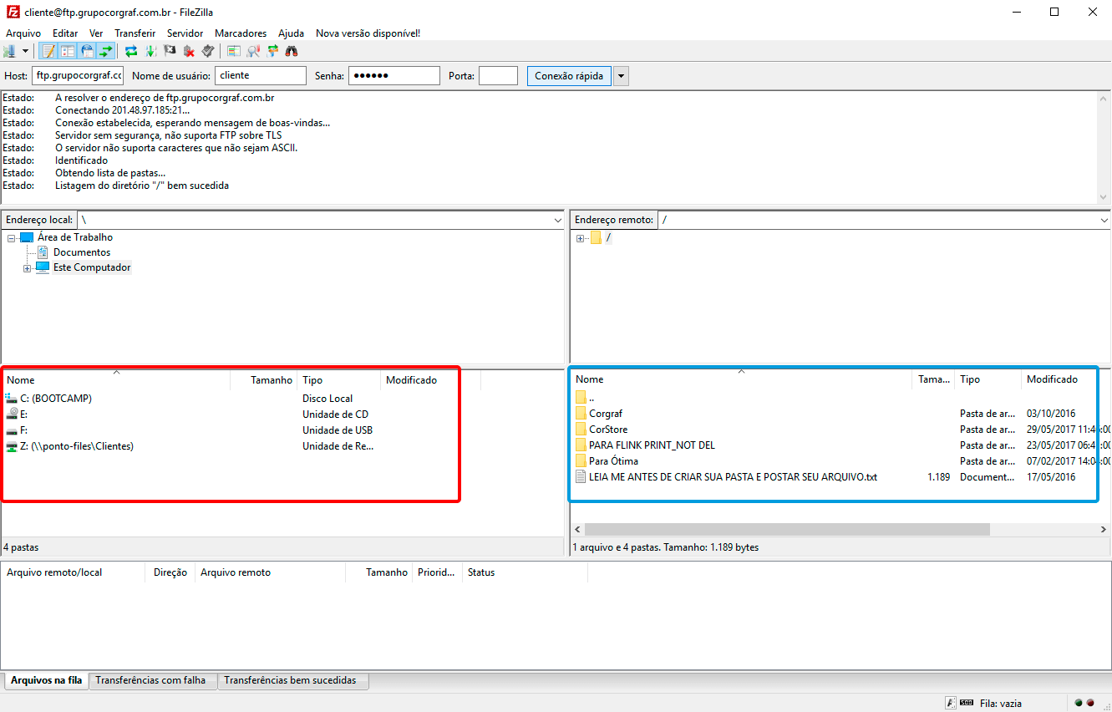
Task: Sort remote list by Tipo column
Action: click(x=988, y=379)
